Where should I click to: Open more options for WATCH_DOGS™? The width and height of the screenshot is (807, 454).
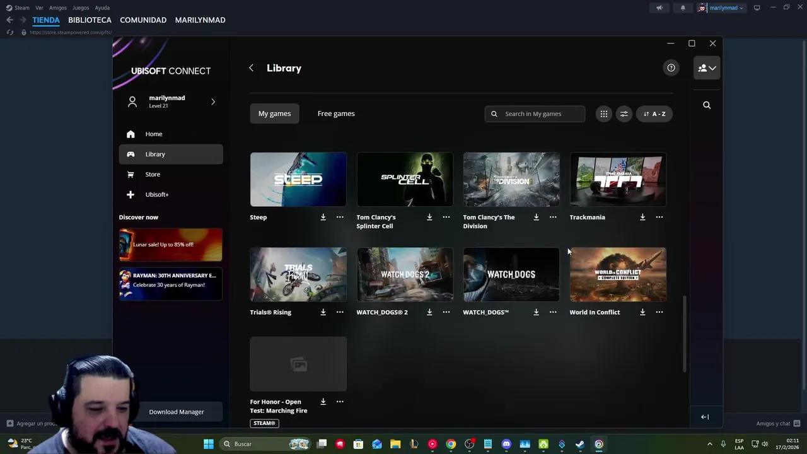point(553,312)
